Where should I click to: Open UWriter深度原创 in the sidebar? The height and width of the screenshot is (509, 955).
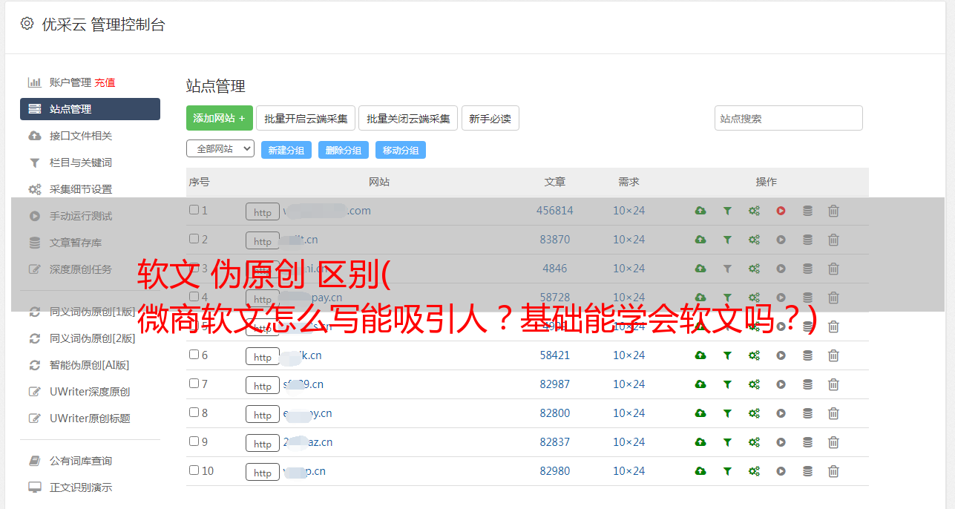90,392
